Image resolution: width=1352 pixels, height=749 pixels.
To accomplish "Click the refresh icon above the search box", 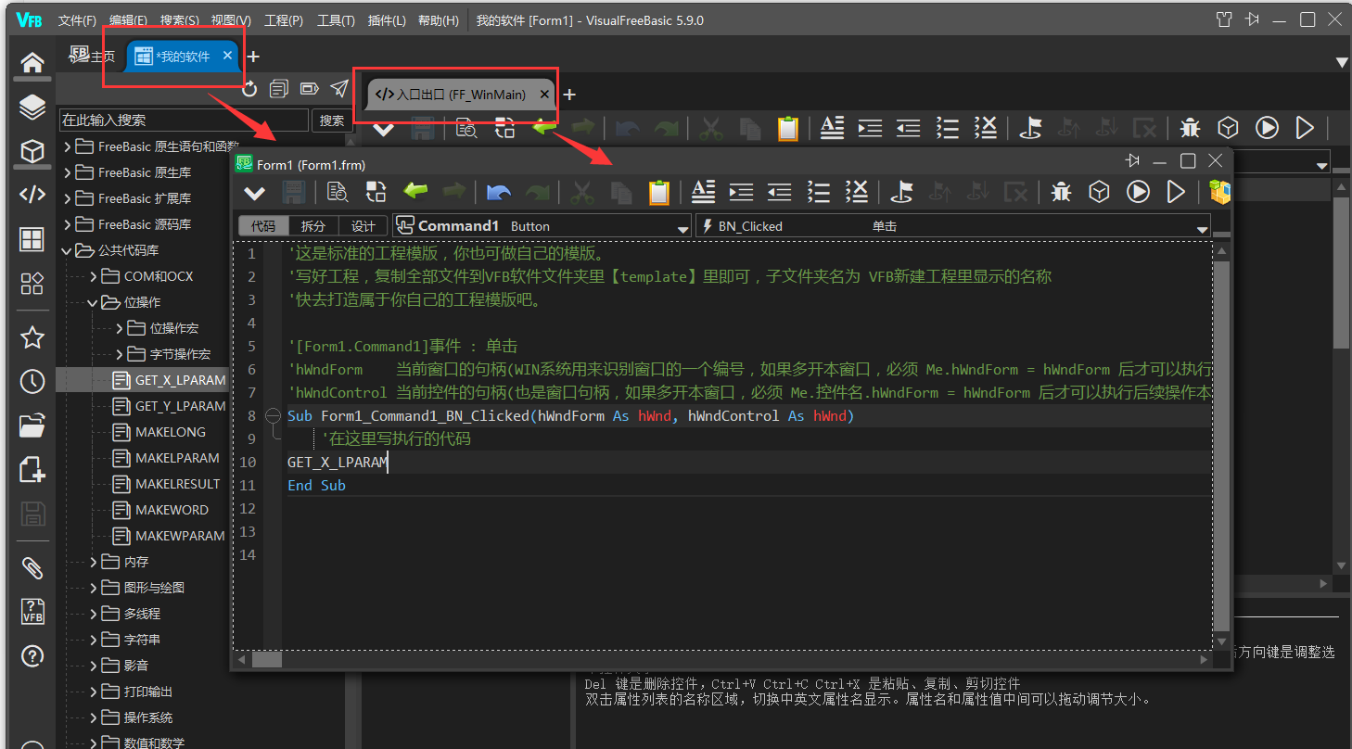I will click(249, 89).
